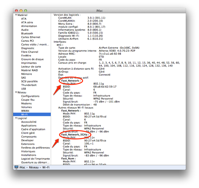This screenshot has height=188, width=199.
Task: Click Réseau in the bottom path bar
Action: (33, 167)
